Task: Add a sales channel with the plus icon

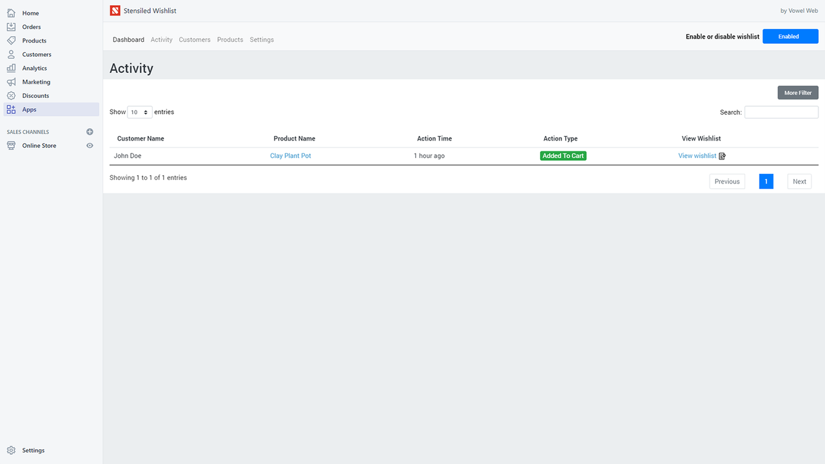Action: (x=90, y=131)
